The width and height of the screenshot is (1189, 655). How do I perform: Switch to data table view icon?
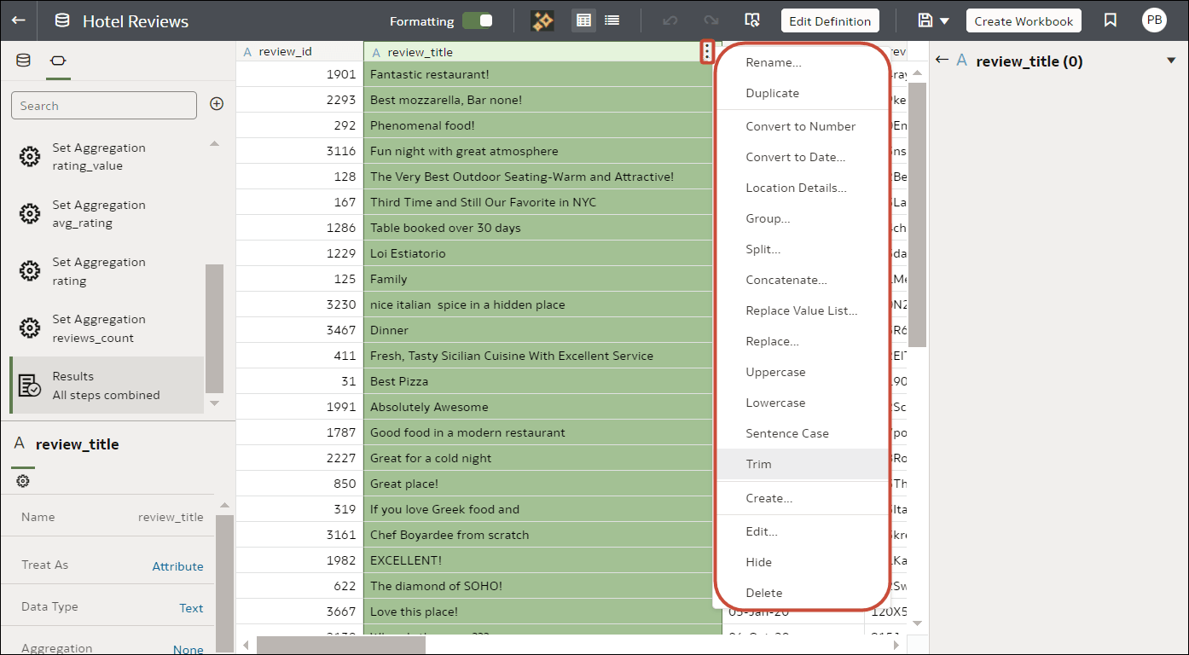[x=583, y=20]
